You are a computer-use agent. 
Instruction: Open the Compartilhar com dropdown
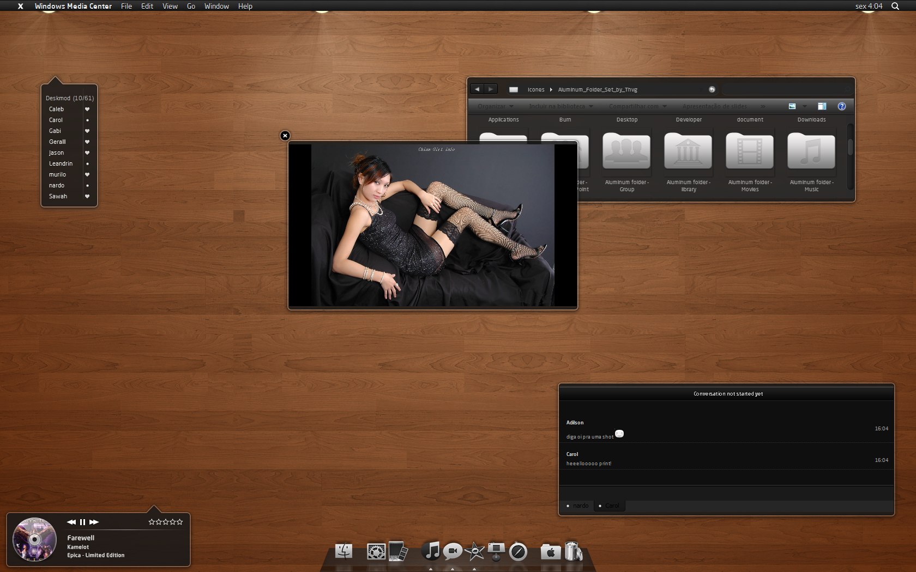pyautogui.click(x=638, y=106)
